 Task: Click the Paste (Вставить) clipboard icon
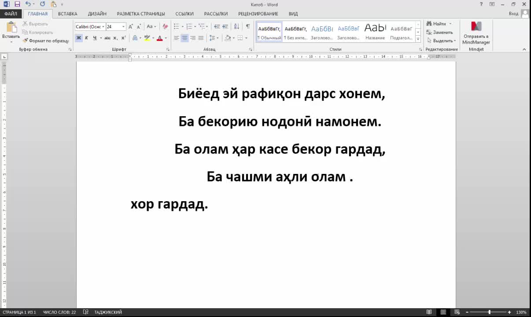click(x=11, y=28)
